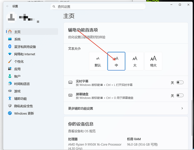Select 中 text size option
This screenshot has height=150, width=194.
(116, 61)
